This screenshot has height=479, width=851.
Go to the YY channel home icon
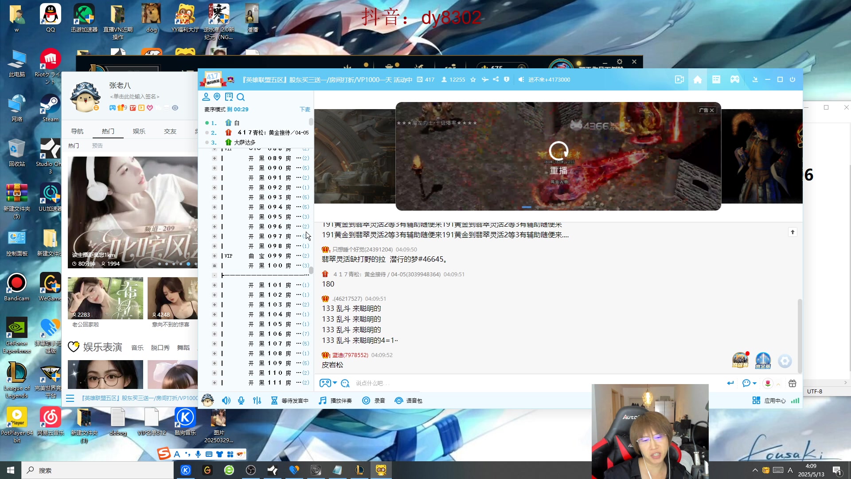click(x=698, y=79)
